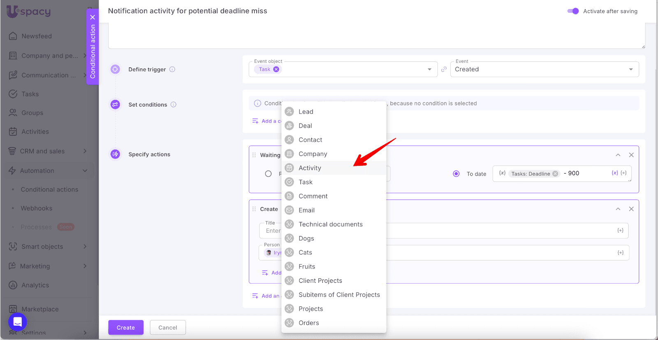This screenshot has height=340, width=658.
Task: Toggle Activate after saving switch
Action: [573, 11]
